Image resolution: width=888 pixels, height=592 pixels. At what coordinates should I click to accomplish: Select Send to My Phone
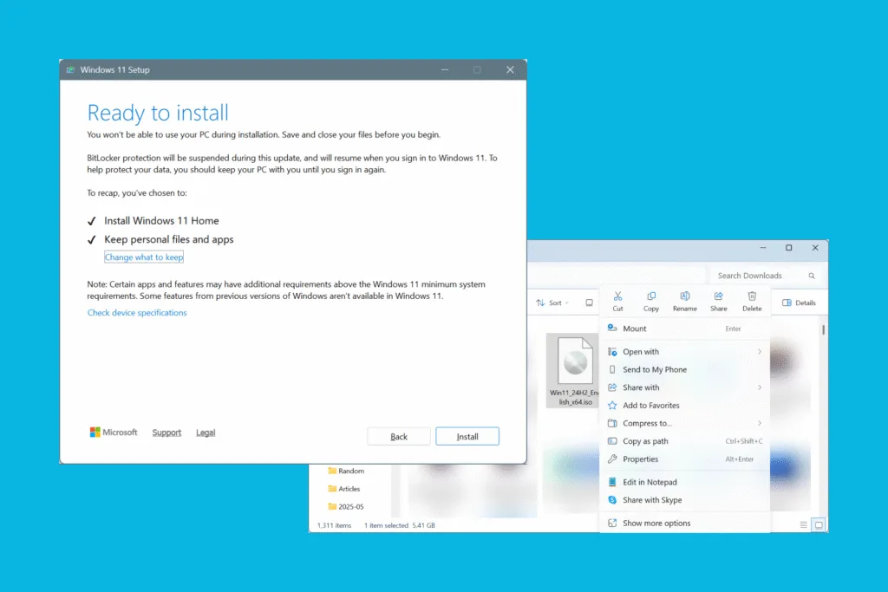(685, 369)
